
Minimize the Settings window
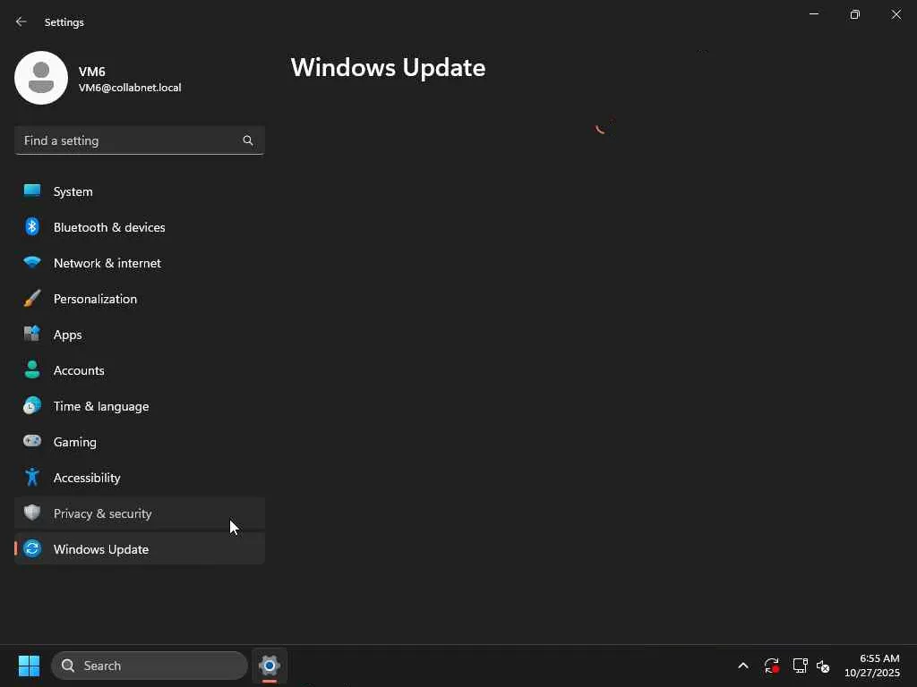(x=813, y=14)
